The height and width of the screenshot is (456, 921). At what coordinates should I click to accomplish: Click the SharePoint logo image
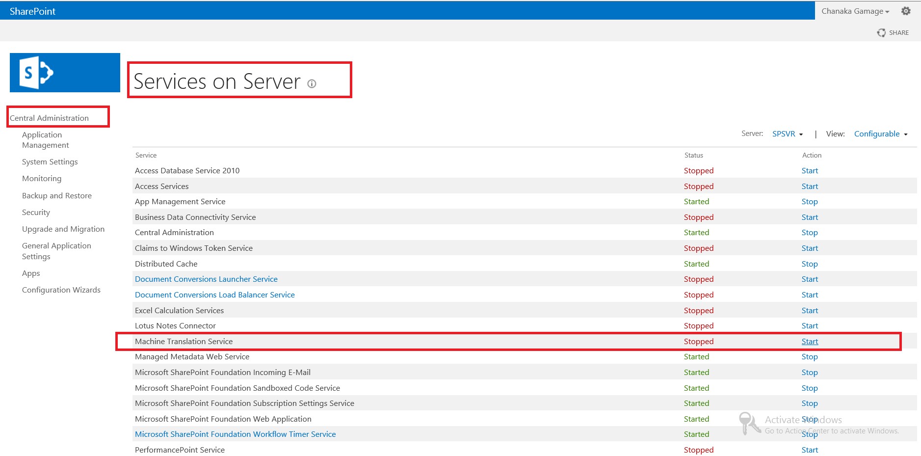[65, 73]
